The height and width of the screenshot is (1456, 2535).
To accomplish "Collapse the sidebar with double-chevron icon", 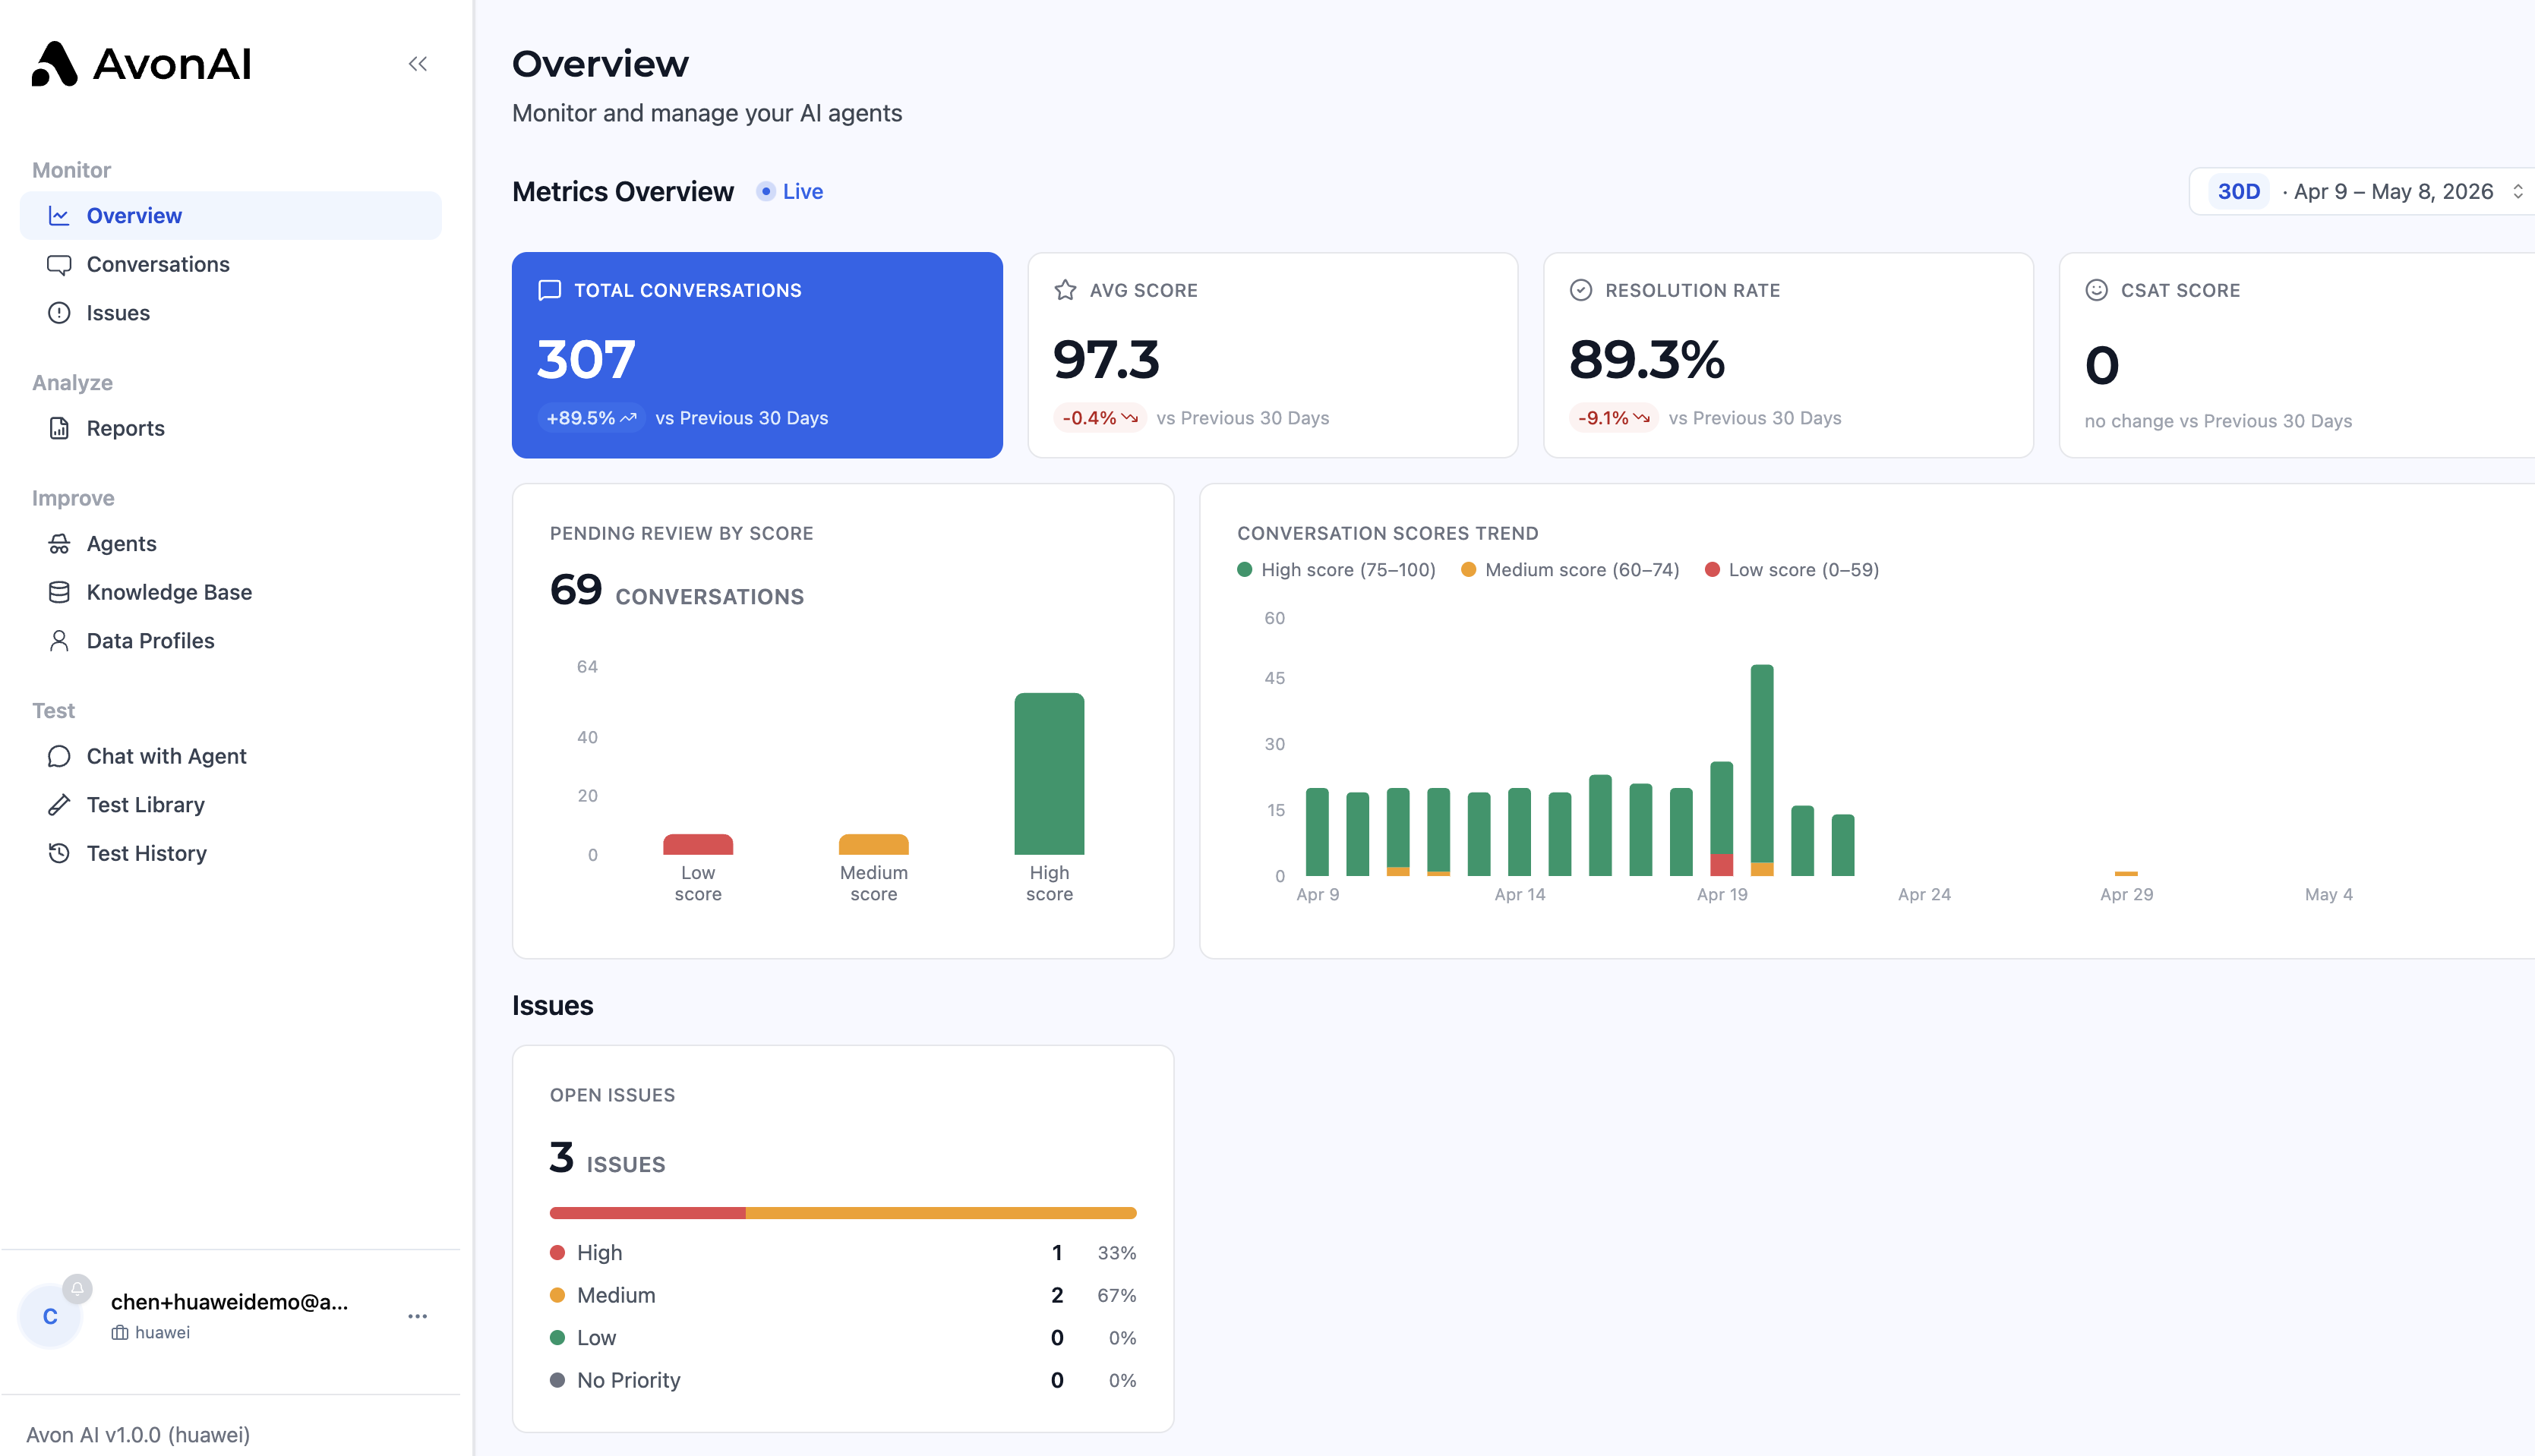I will coord(418,64).
